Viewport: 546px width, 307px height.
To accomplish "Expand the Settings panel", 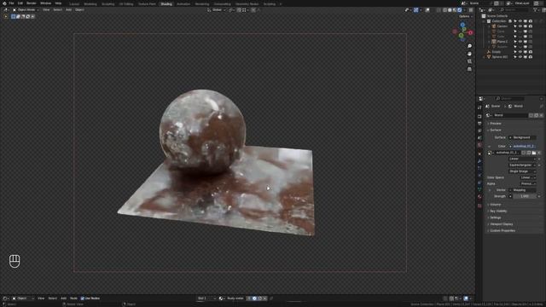I will [x=495, y=217].
